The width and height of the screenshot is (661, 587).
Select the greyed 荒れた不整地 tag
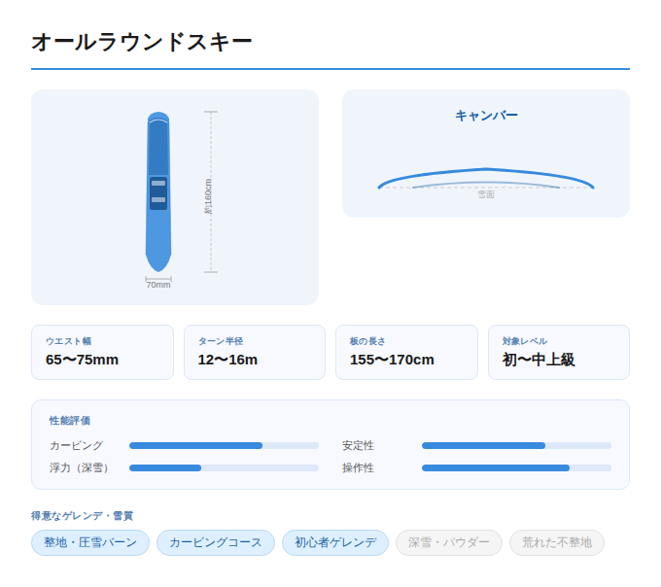557,542
